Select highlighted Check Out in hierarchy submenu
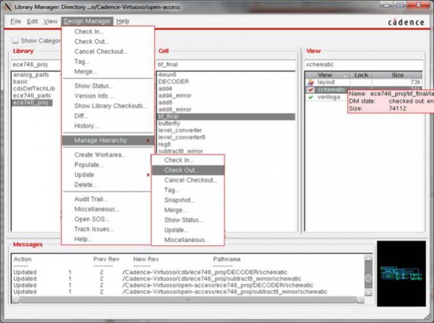434x323 pixels. point(188,171)
